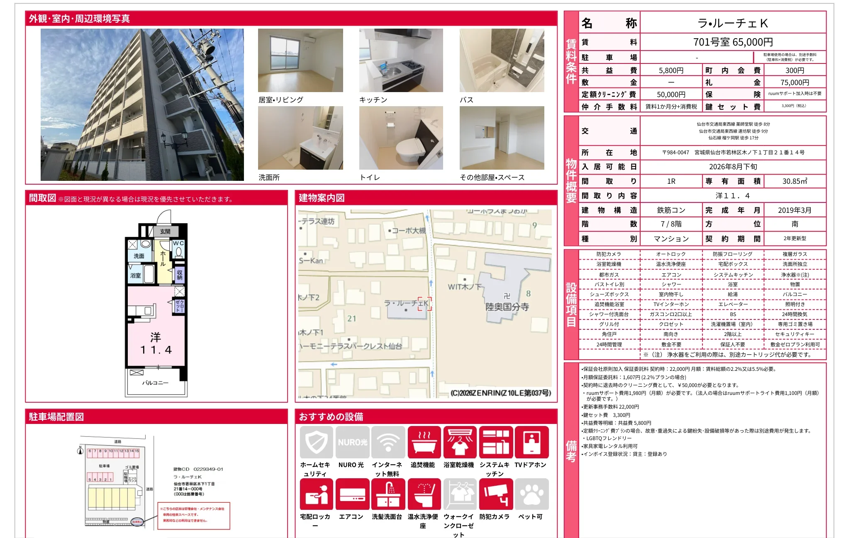Select the 駐車場配置図 section heading
The height and width of the screenshot is (538, 853).
point(56,417)
